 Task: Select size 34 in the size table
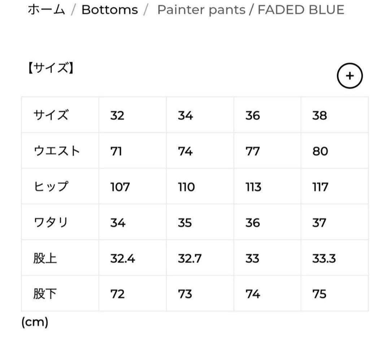click(x=185, y=115)
